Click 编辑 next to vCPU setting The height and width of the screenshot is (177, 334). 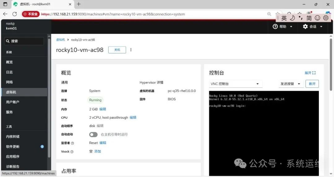tap(133, 117)
